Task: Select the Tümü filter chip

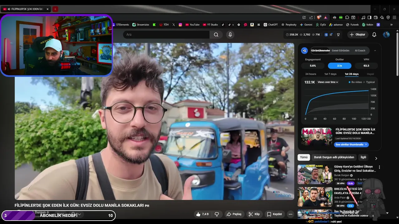Action: (x=304, y=157)
